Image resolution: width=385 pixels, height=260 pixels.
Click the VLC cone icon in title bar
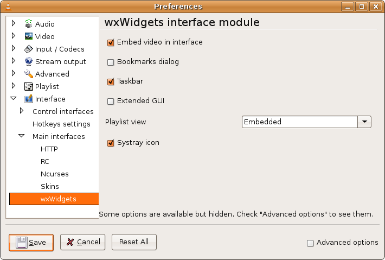point(8,7)
